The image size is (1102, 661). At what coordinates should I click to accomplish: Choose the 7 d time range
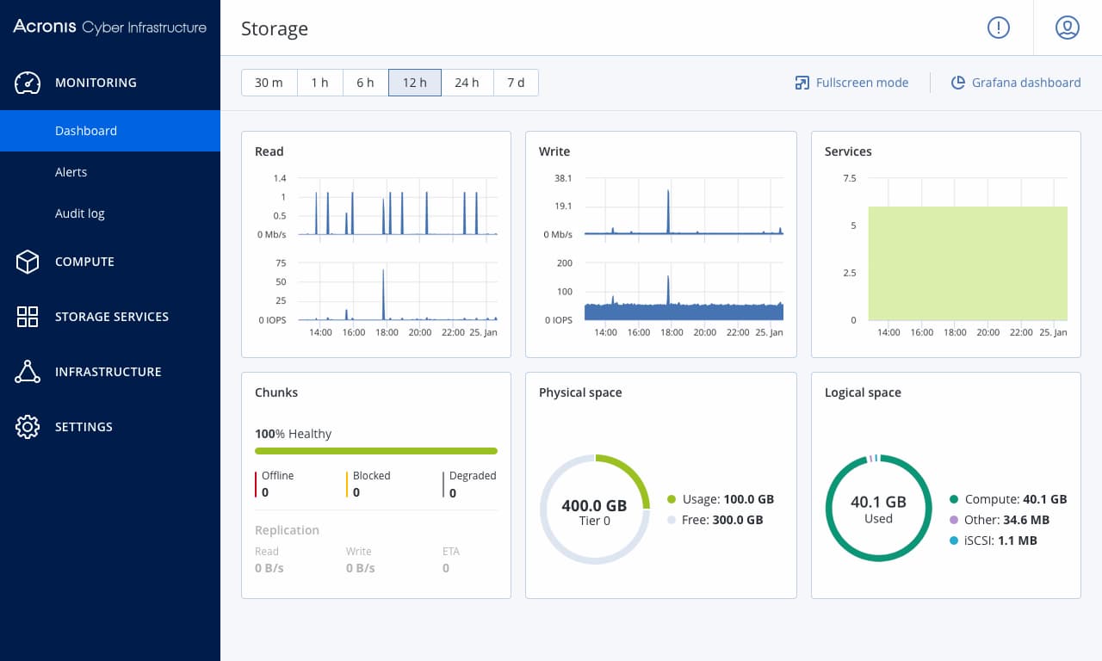516,83
